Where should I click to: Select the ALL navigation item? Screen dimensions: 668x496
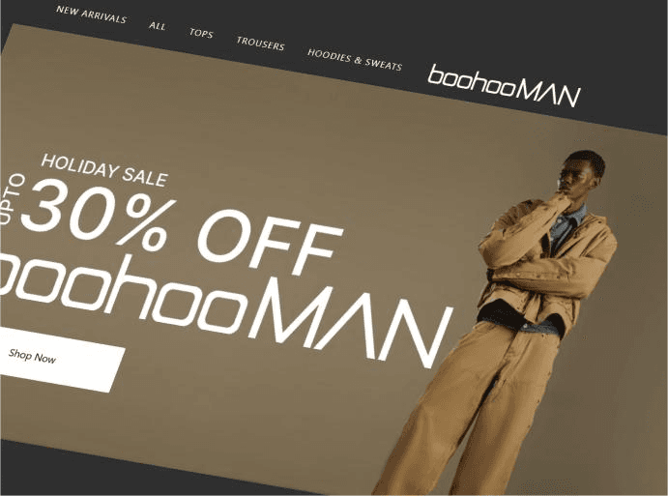(158, 26)
